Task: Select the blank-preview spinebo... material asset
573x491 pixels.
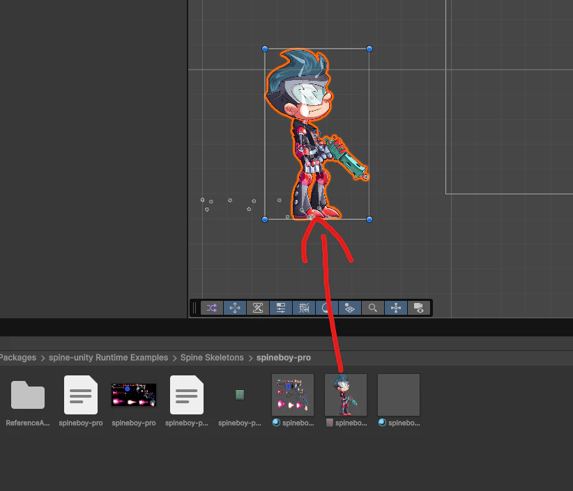Action: coord(399,401)
